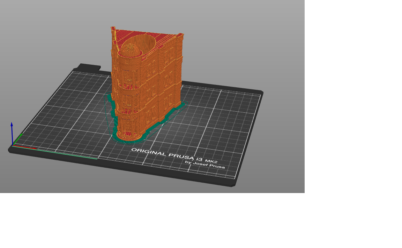Click the red X axis arrow
Viewport: 402px width, 248px height.
(x=24, y=147)
